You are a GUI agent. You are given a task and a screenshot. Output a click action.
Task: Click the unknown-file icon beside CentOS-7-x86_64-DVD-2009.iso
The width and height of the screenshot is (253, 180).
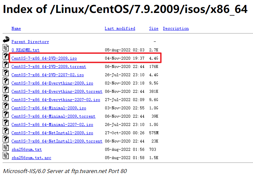click(x=6, y=56)
